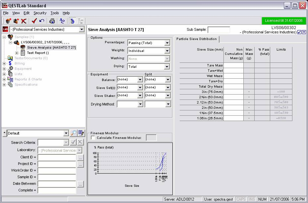This screenshot has height=203, width=308.
Task: Click the magnifying glass search icon
Action: pos(73,133)
